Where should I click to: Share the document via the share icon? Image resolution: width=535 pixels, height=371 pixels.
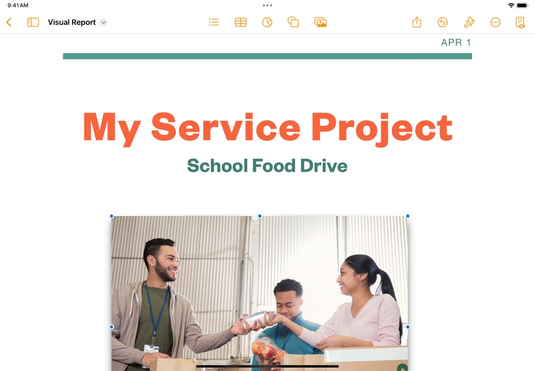(x=416, y=22)
